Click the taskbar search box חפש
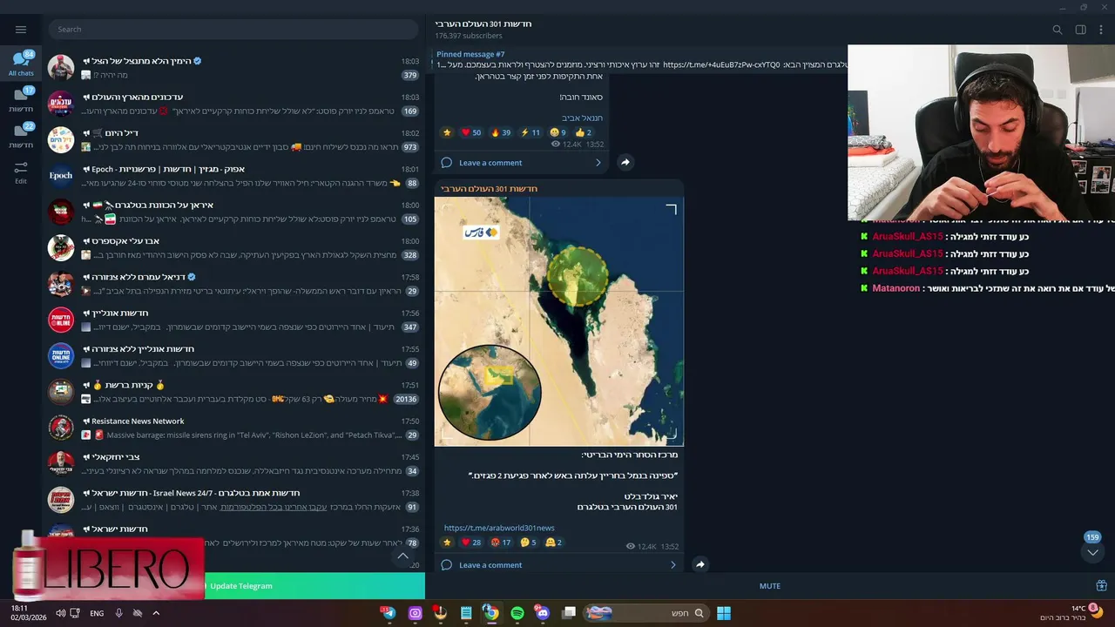The height and width of the screenshot is (627, 1115). [645, 613]
